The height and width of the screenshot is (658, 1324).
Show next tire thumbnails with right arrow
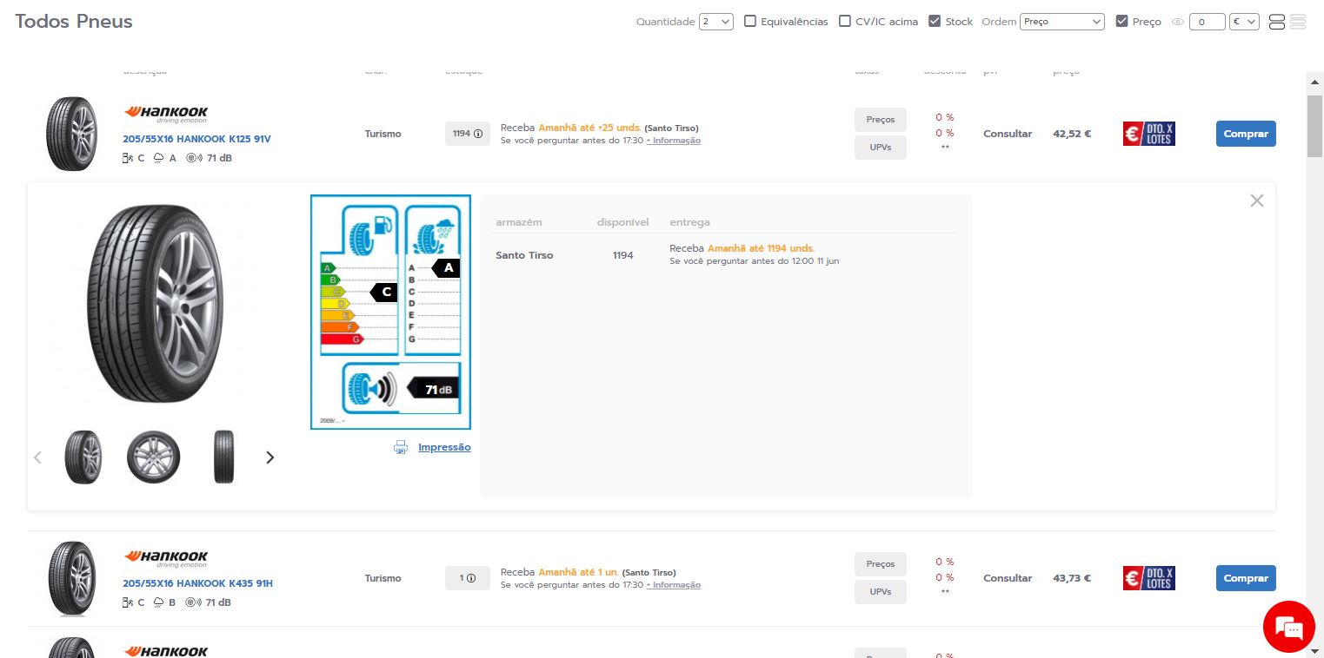(269, 457)
